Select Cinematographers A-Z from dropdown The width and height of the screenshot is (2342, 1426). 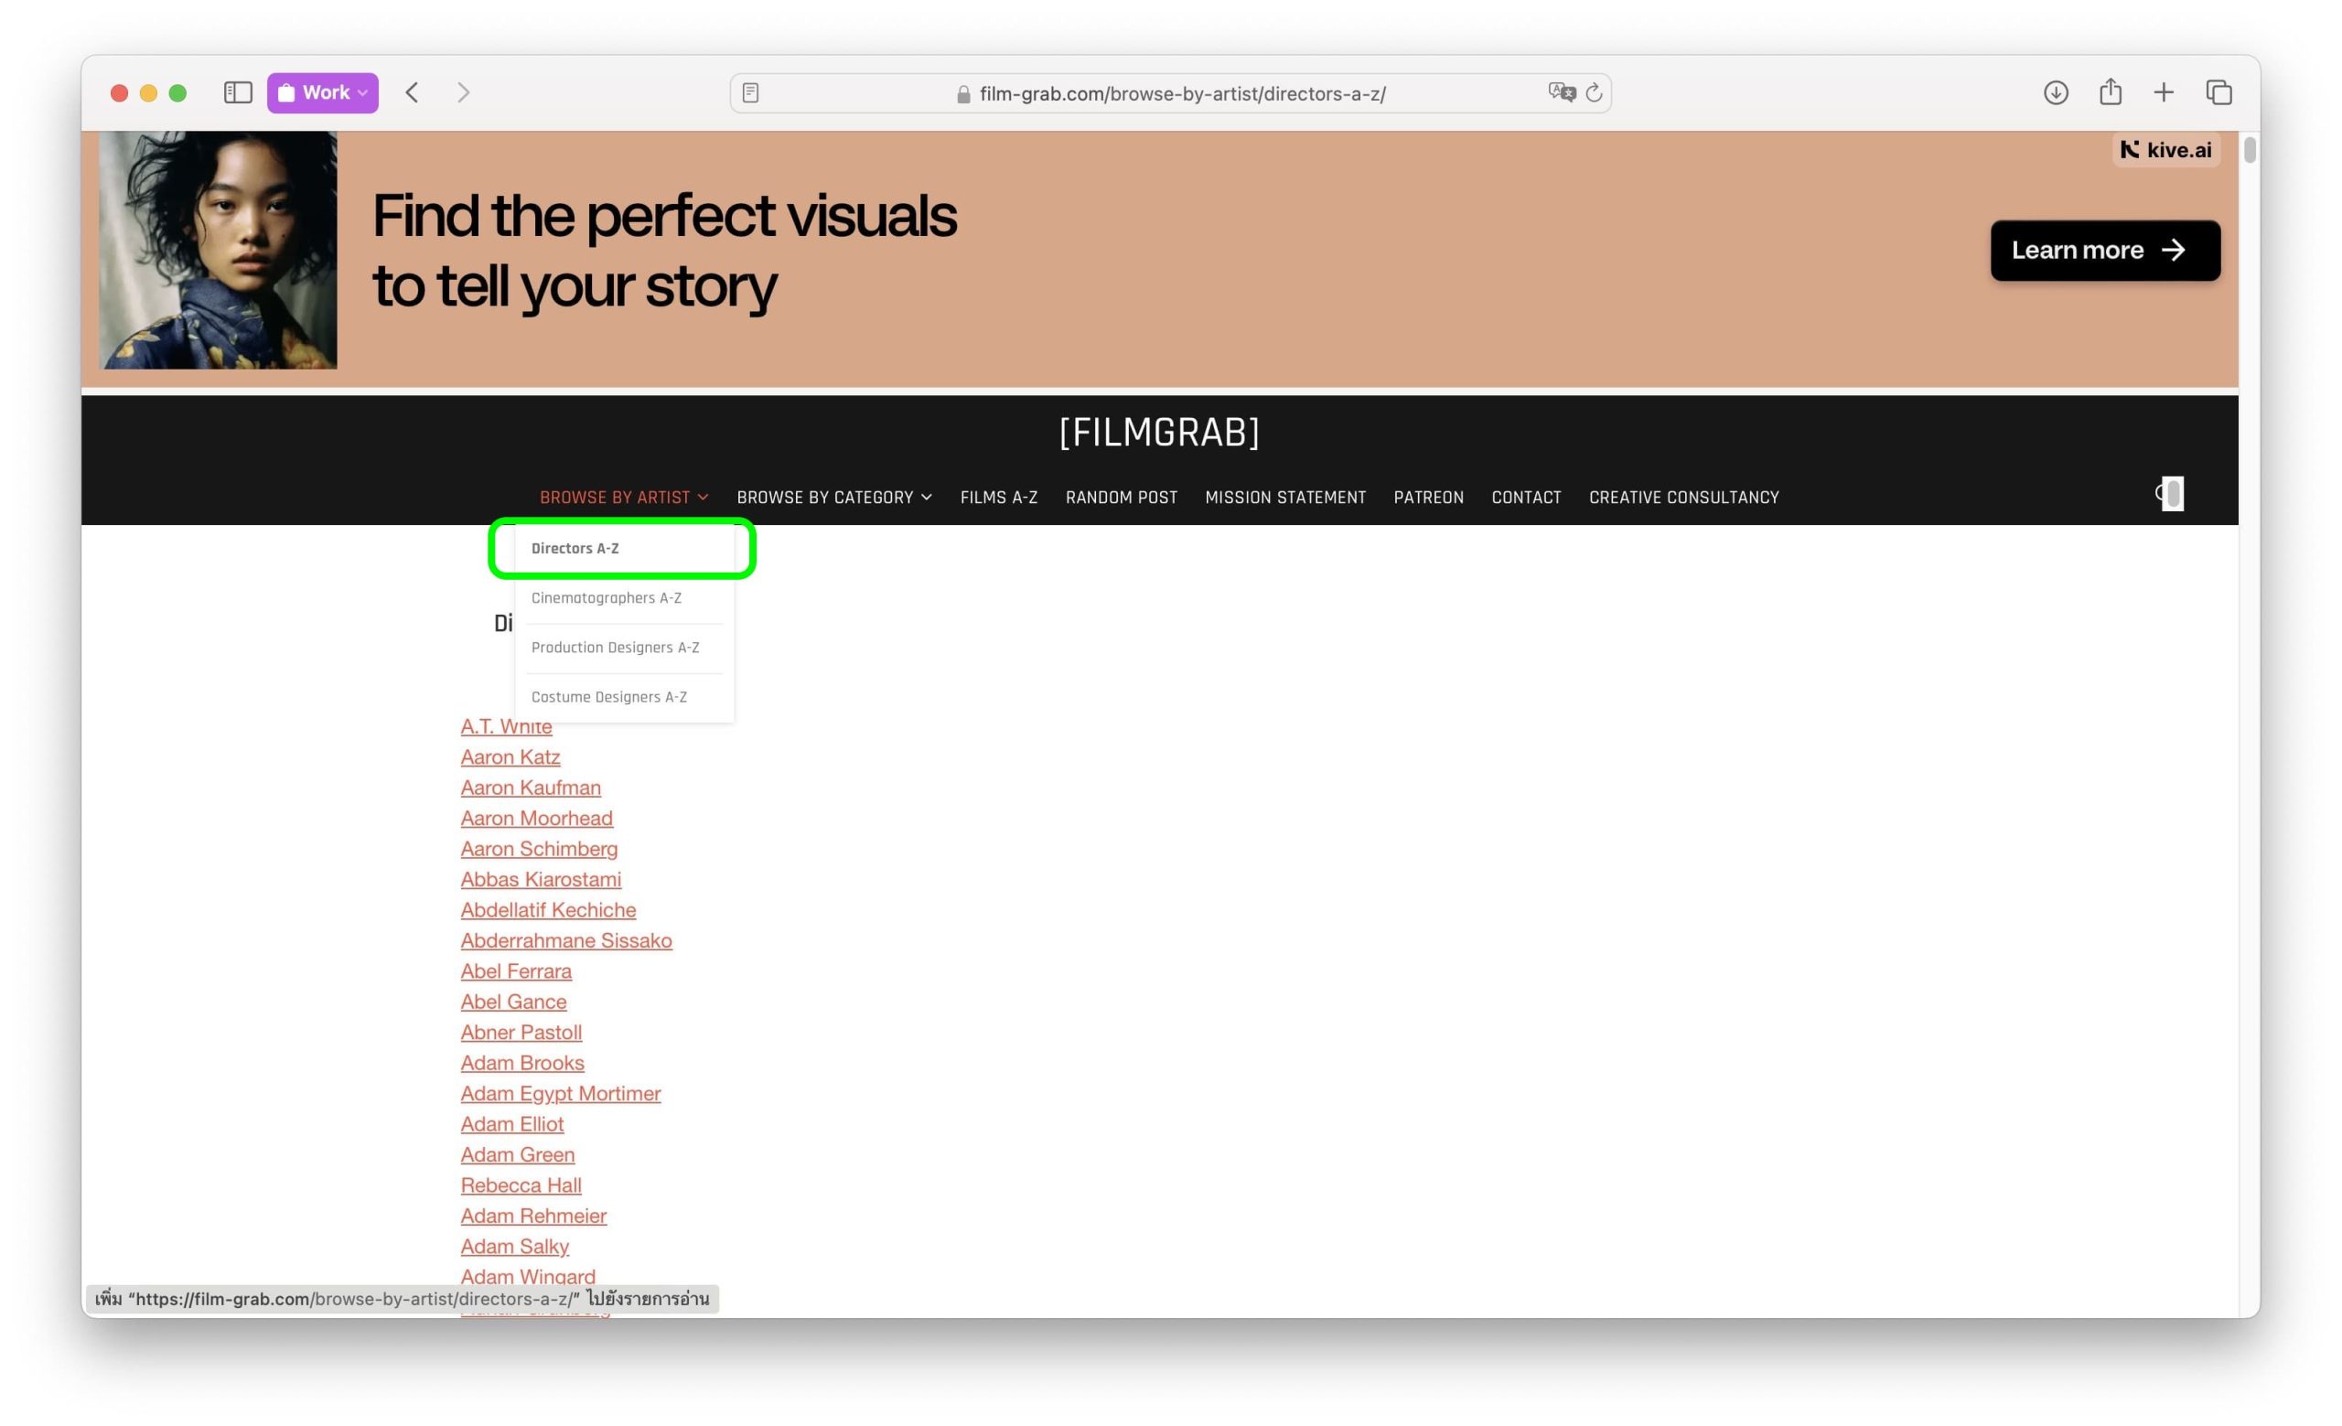[607, 597]
